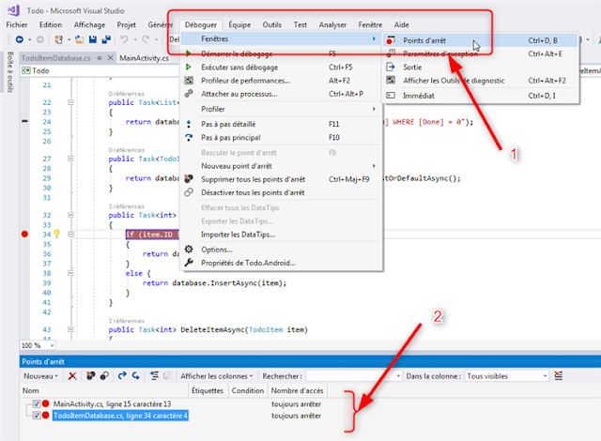Click the Save disk icon
Image resolution: width=601 pixels, height=441 pixels.
92,39
